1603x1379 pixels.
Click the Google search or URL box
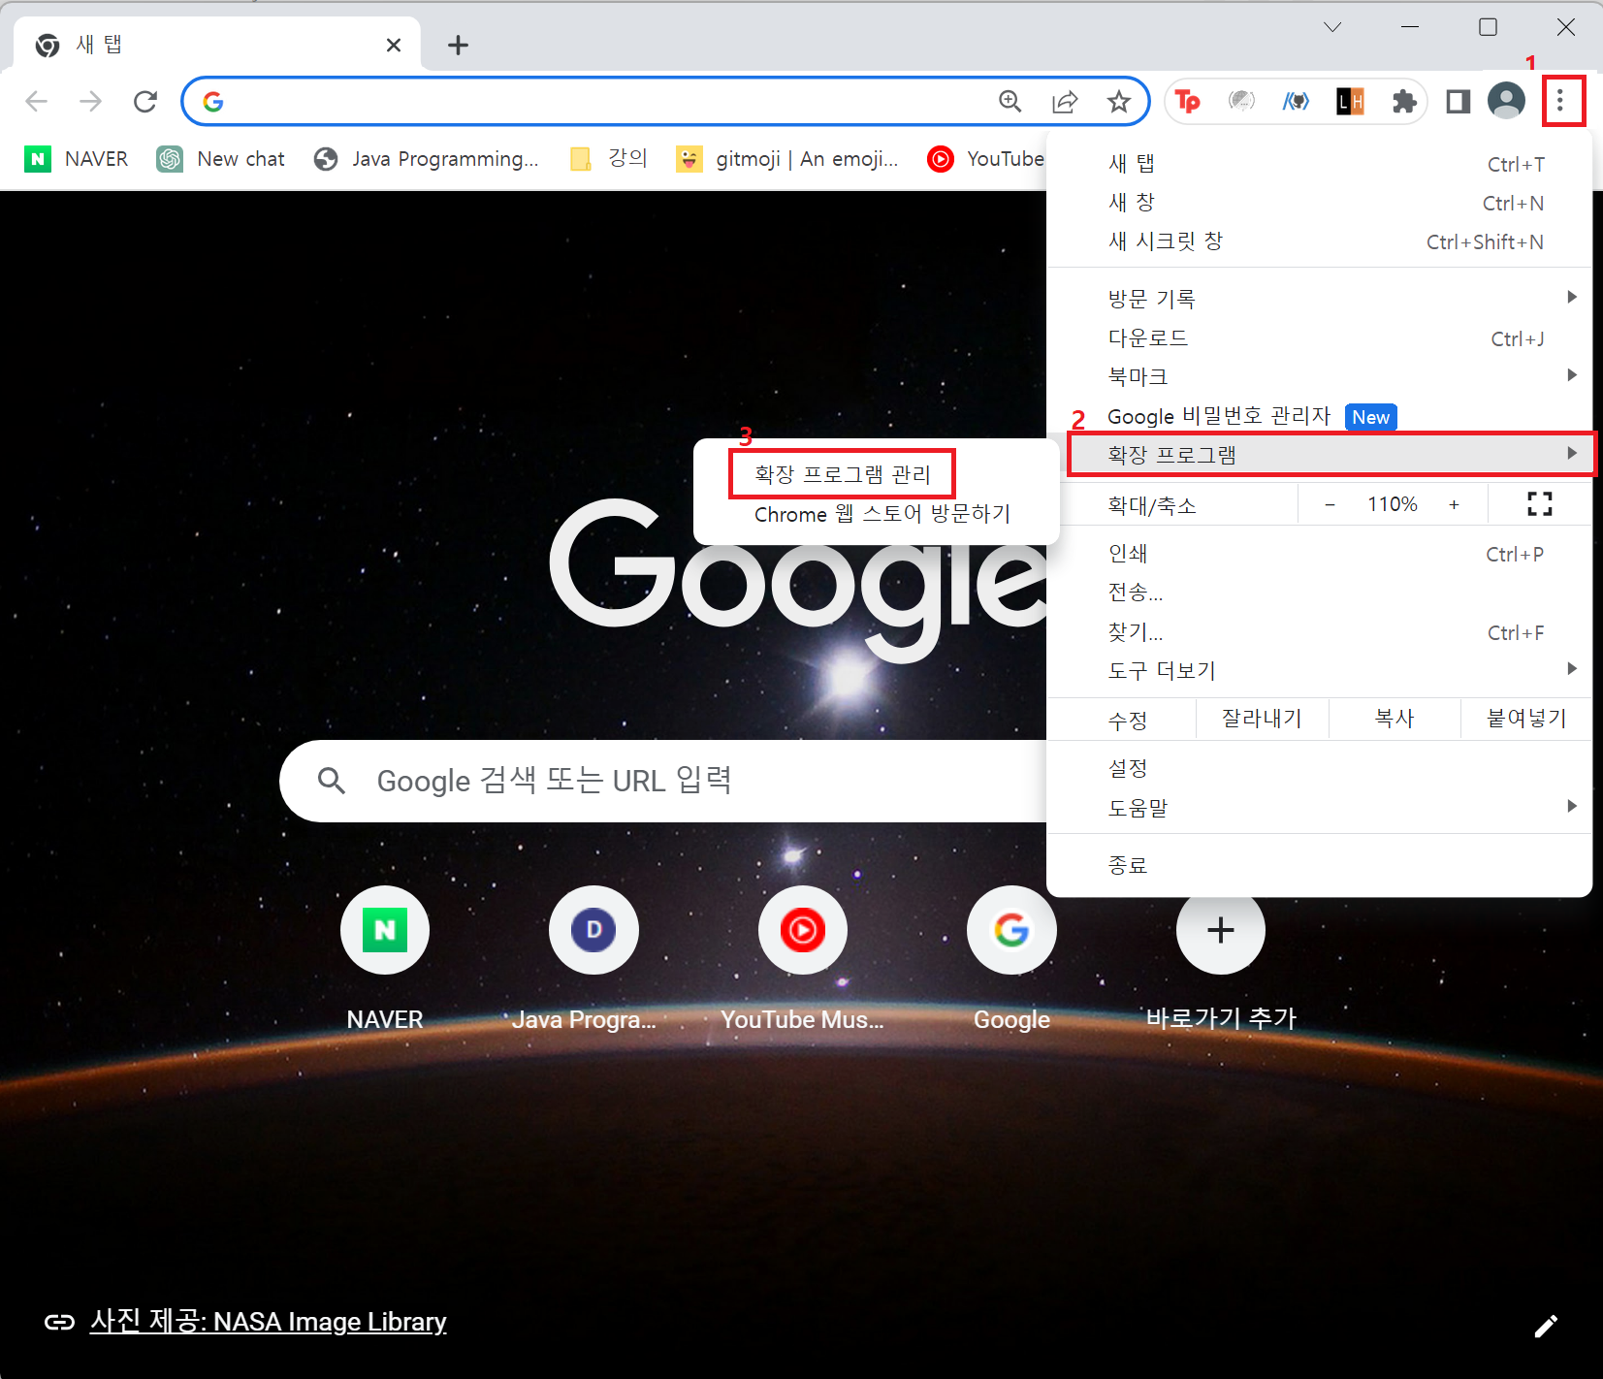[663, 781]
